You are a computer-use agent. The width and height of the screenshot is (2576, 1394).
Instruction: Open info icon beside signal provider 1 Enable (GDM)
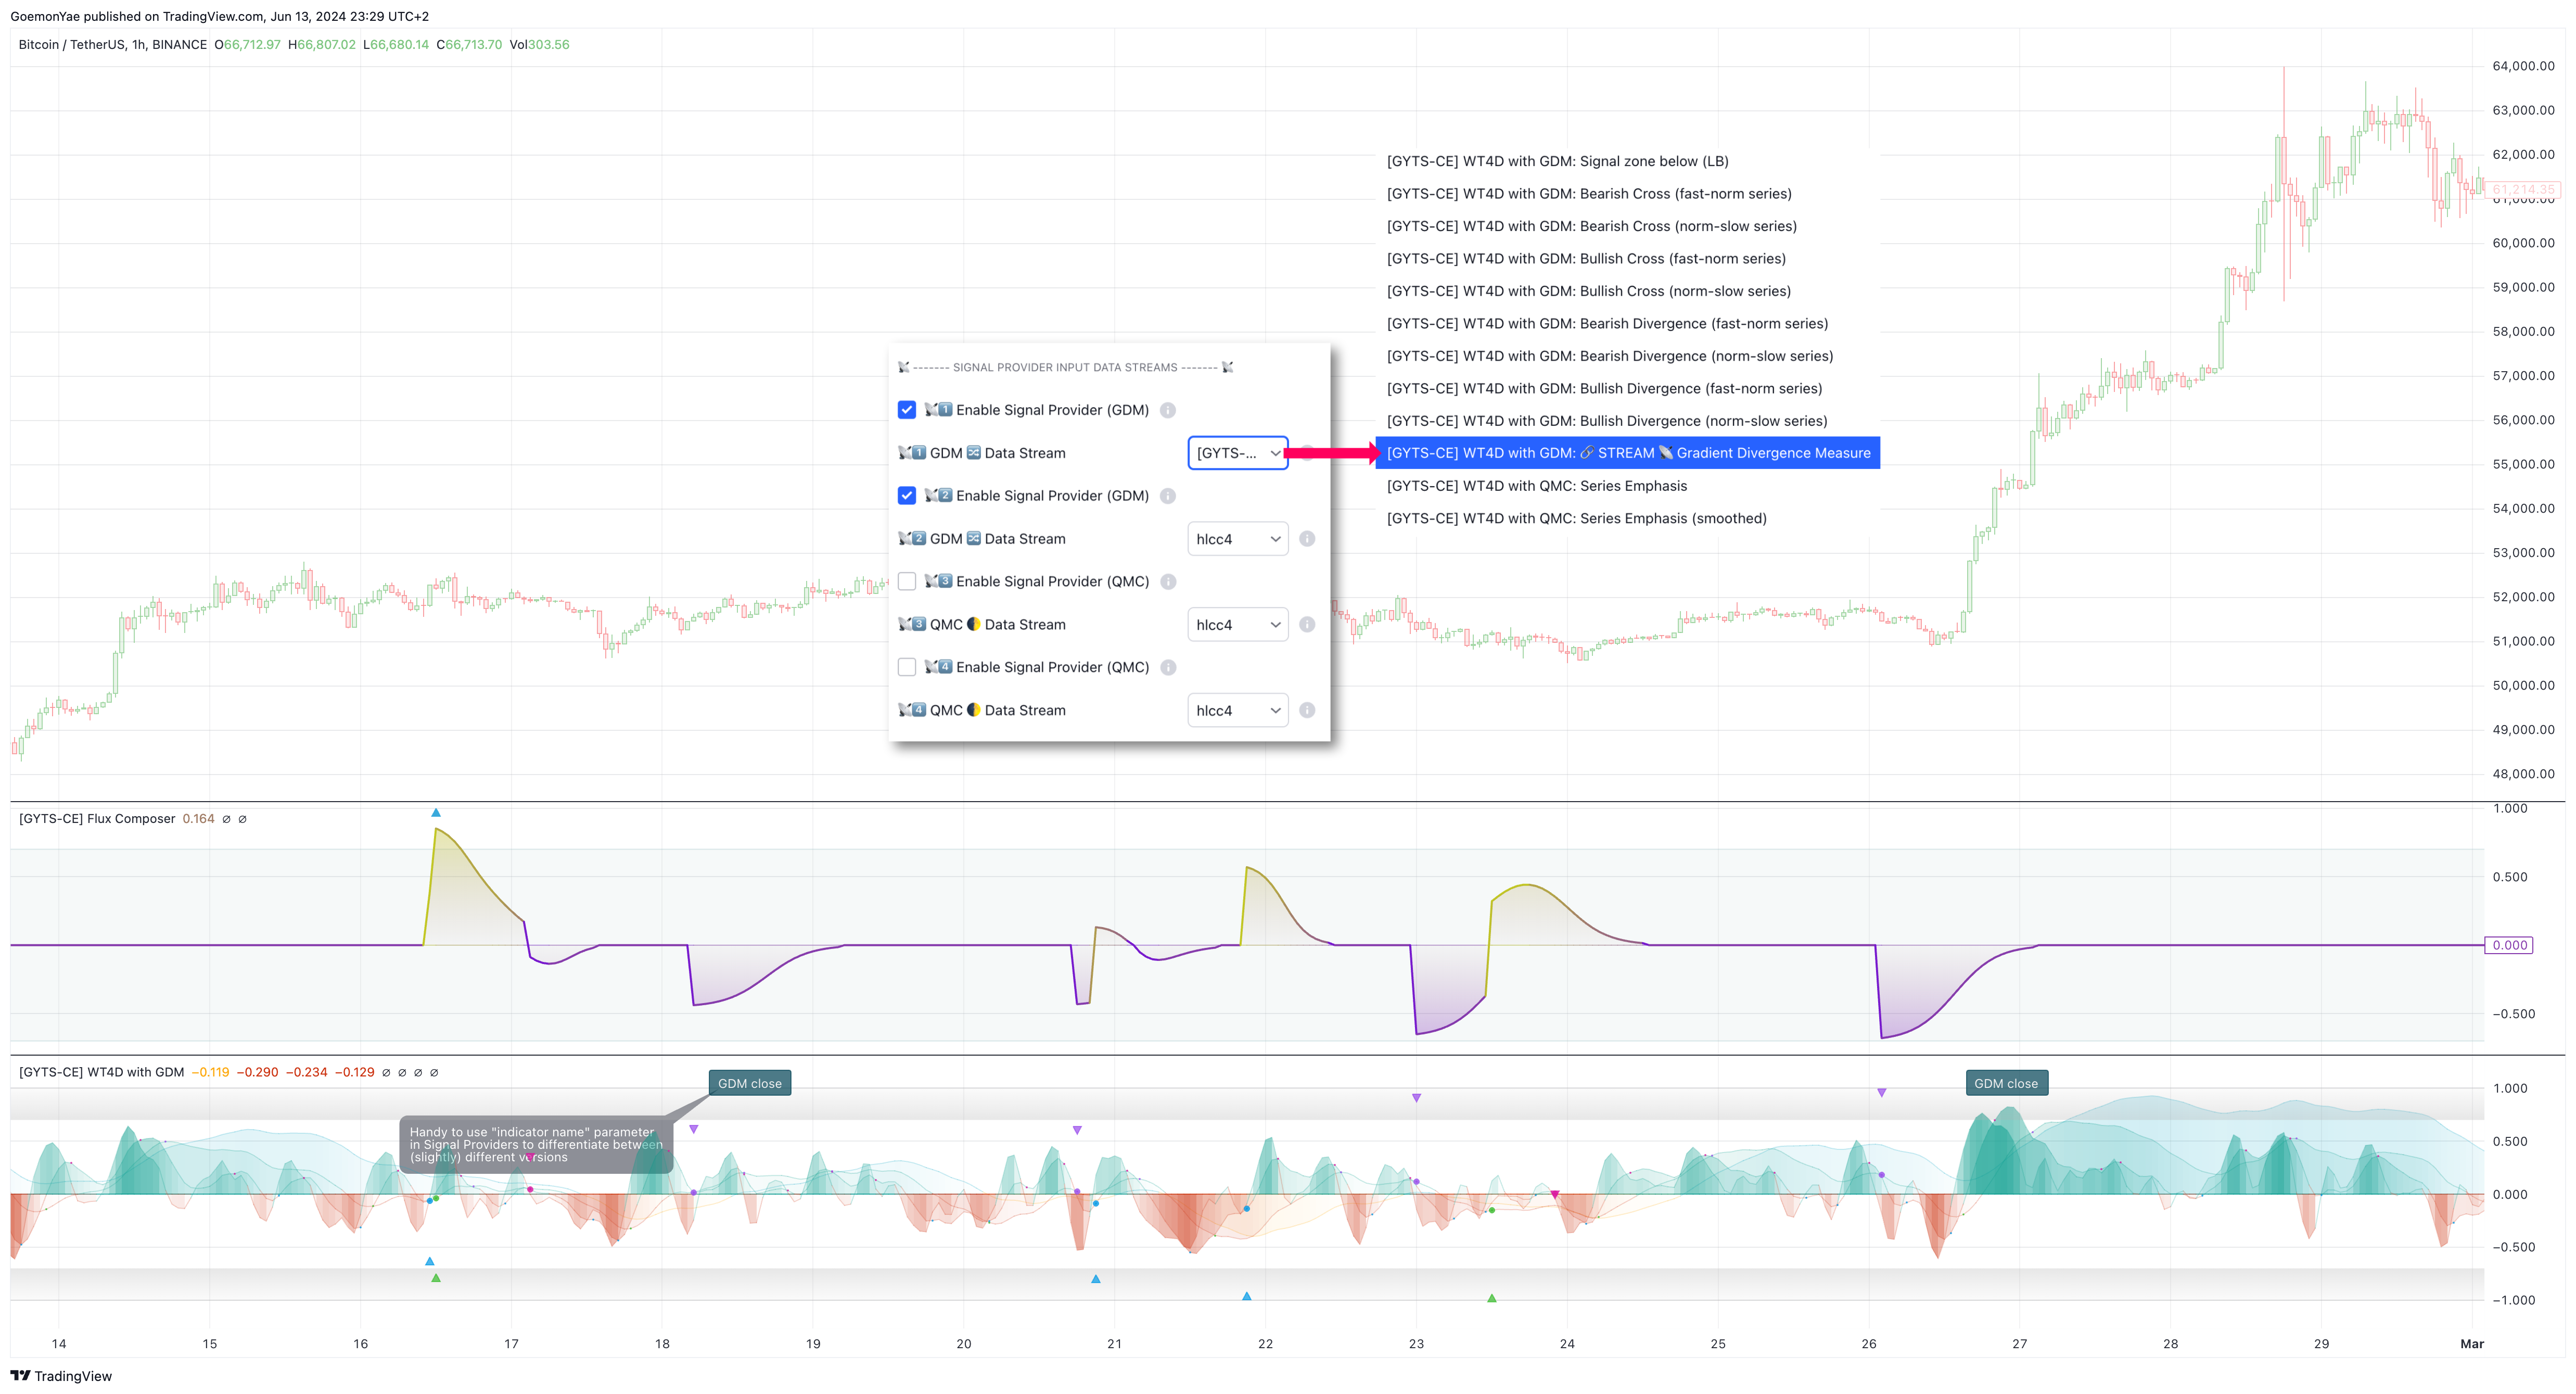tap(1167, 410)
